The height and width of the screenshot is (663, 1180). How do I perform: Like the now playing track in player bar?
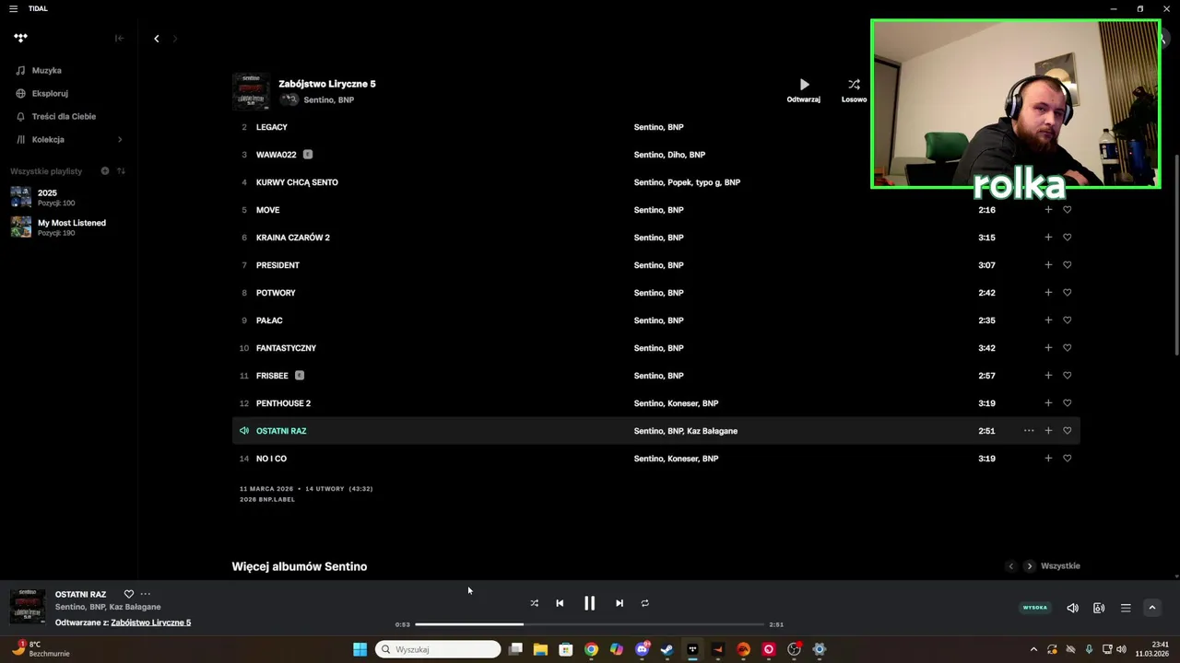click(129, 594)
